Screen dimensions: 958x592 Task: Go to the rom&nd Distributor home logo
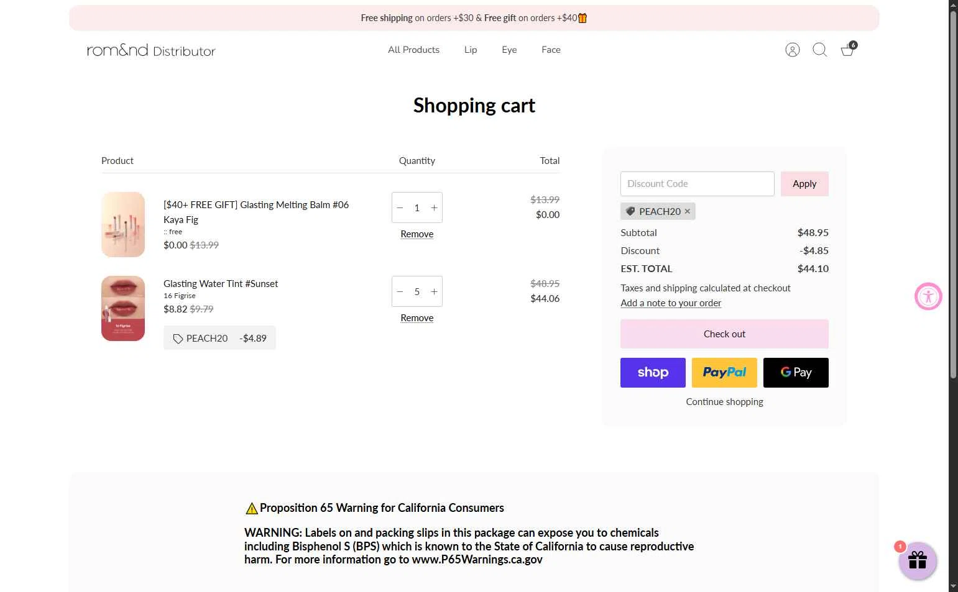point(151,50)
